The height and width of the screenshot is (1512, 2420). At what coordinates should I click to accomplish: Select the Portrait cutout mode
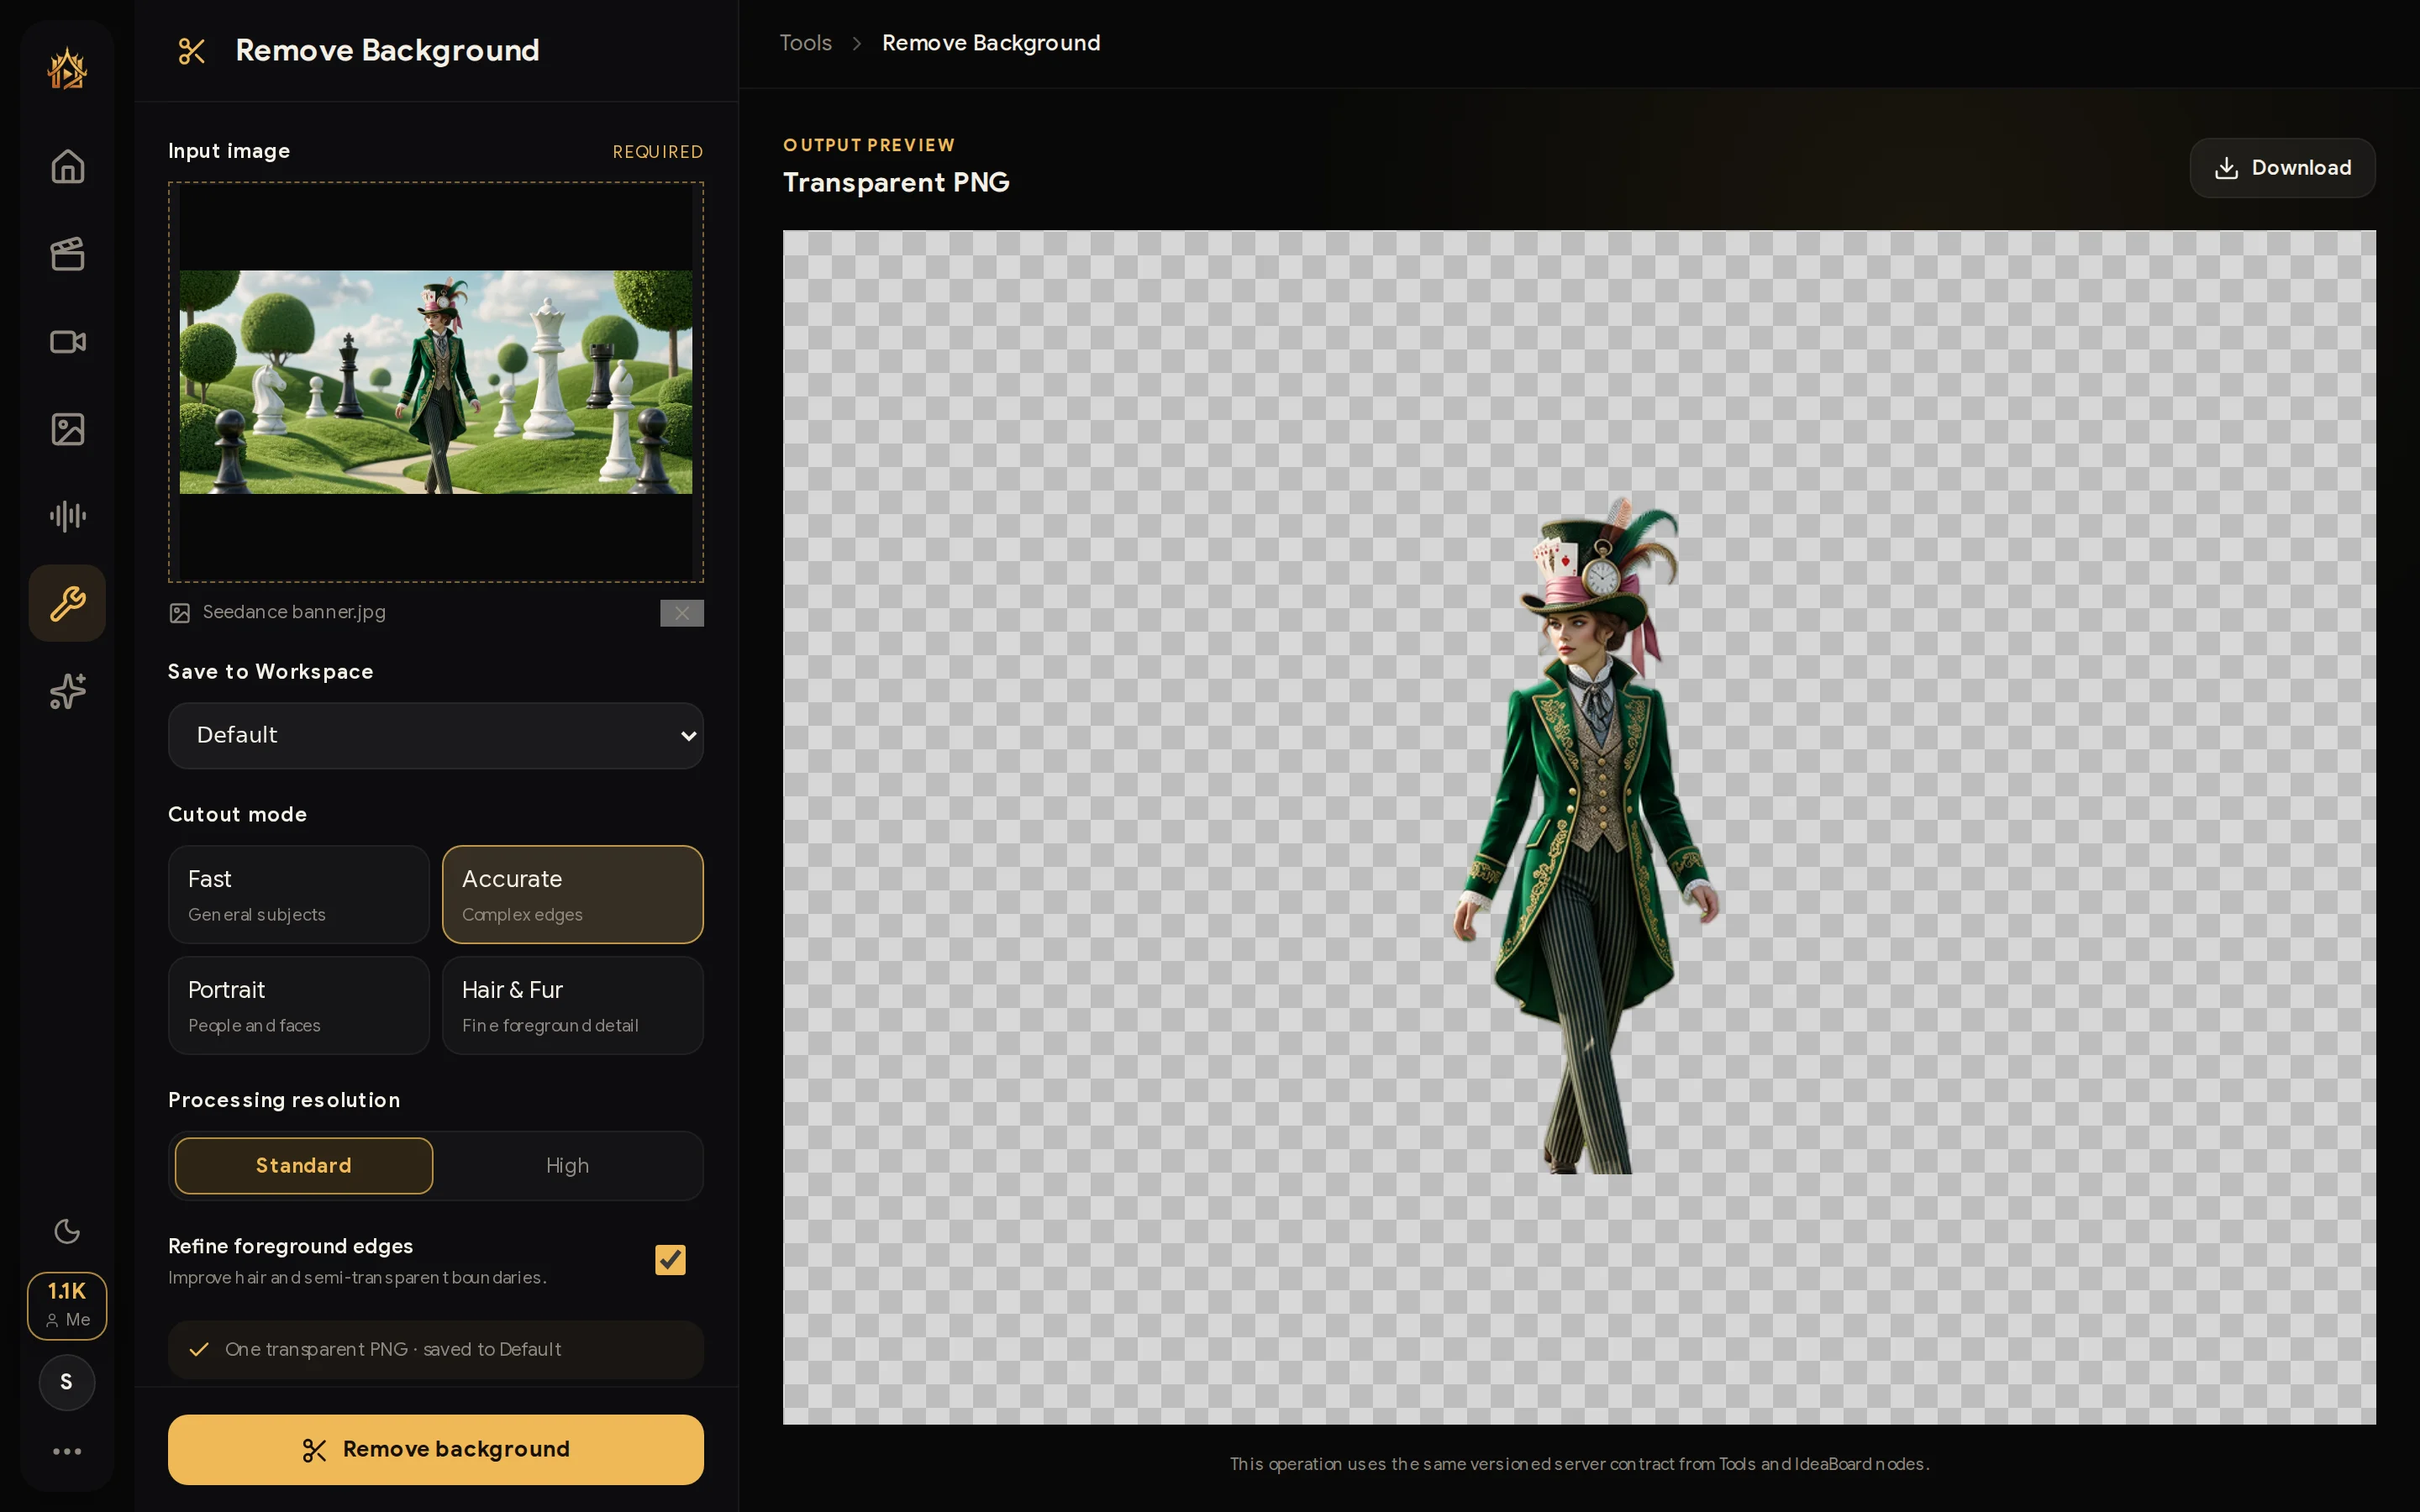(299, 1005)
